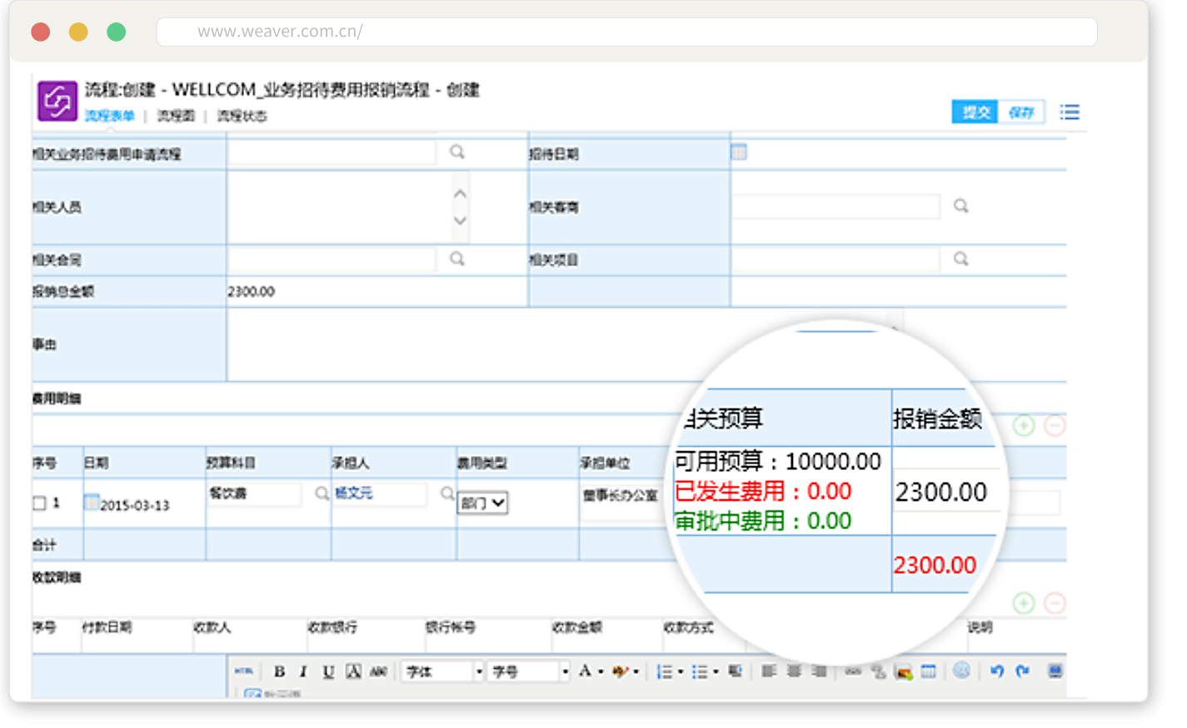Open calendar picker for 招待日期

point(739,152)
